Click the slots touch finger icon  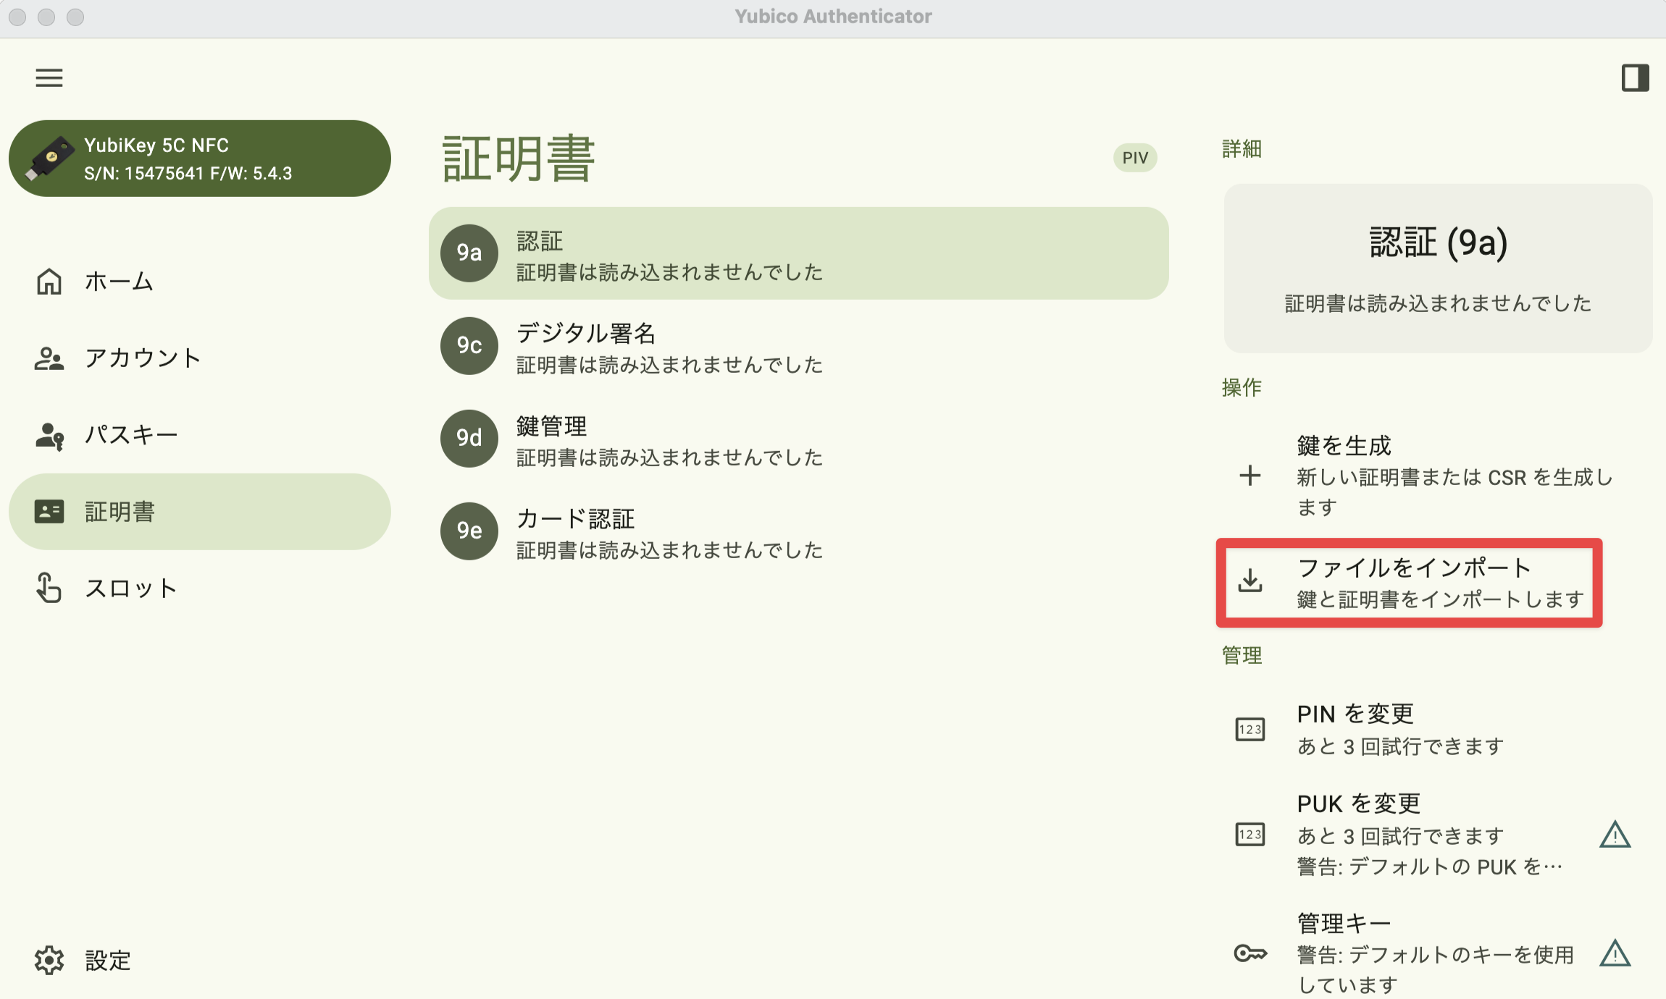point(49,588)
